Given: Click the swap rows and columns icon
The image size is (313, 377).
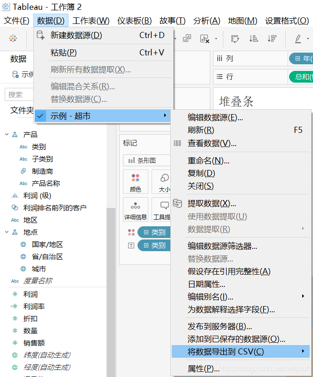Looking at the screenshot, I should 235,38.
